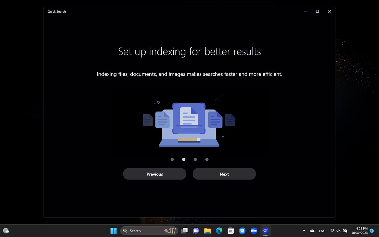The width and height of the screenshot is (379, 237).
Task: Go back using the Previous button
Action: (154, 174)
